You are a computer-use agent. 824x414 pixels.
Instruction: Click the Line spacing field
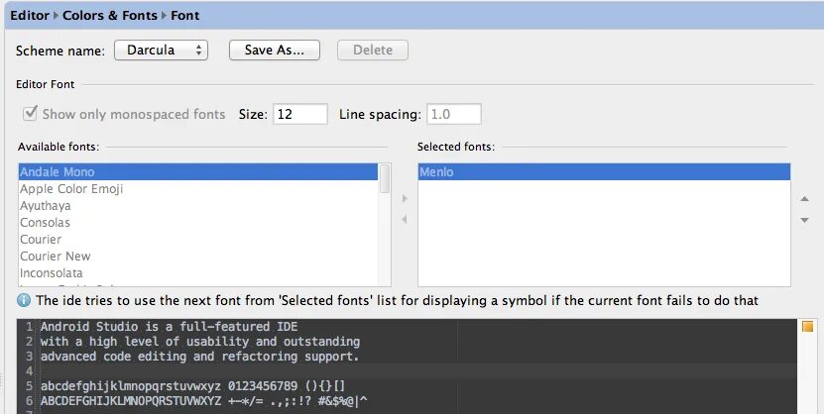[x=453, y=114]
